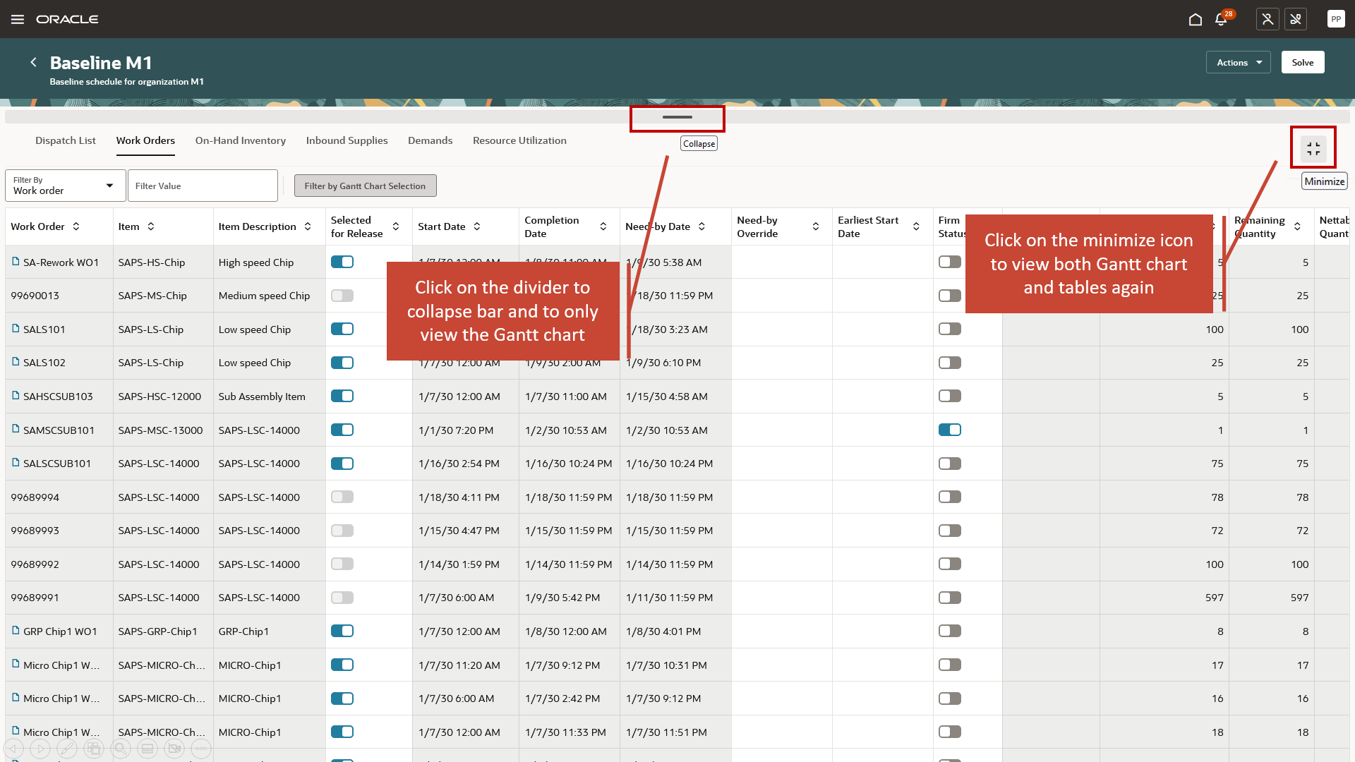
Task: Expand the Filter By Work order dropdown
Action: (65, 186)
